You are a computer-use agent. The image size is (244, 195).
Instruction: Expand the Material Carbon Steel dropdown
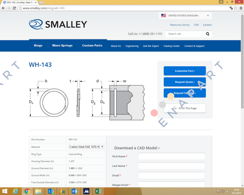(86, 147)
